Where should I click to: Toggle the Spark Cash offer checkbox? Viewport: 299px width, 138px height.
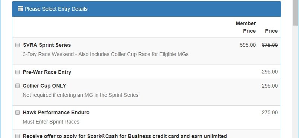point(18,136)
